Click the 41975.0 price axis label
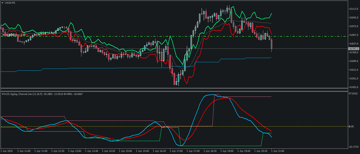The height and width of the screenshot is (154, 360). [x=353, y=26]
